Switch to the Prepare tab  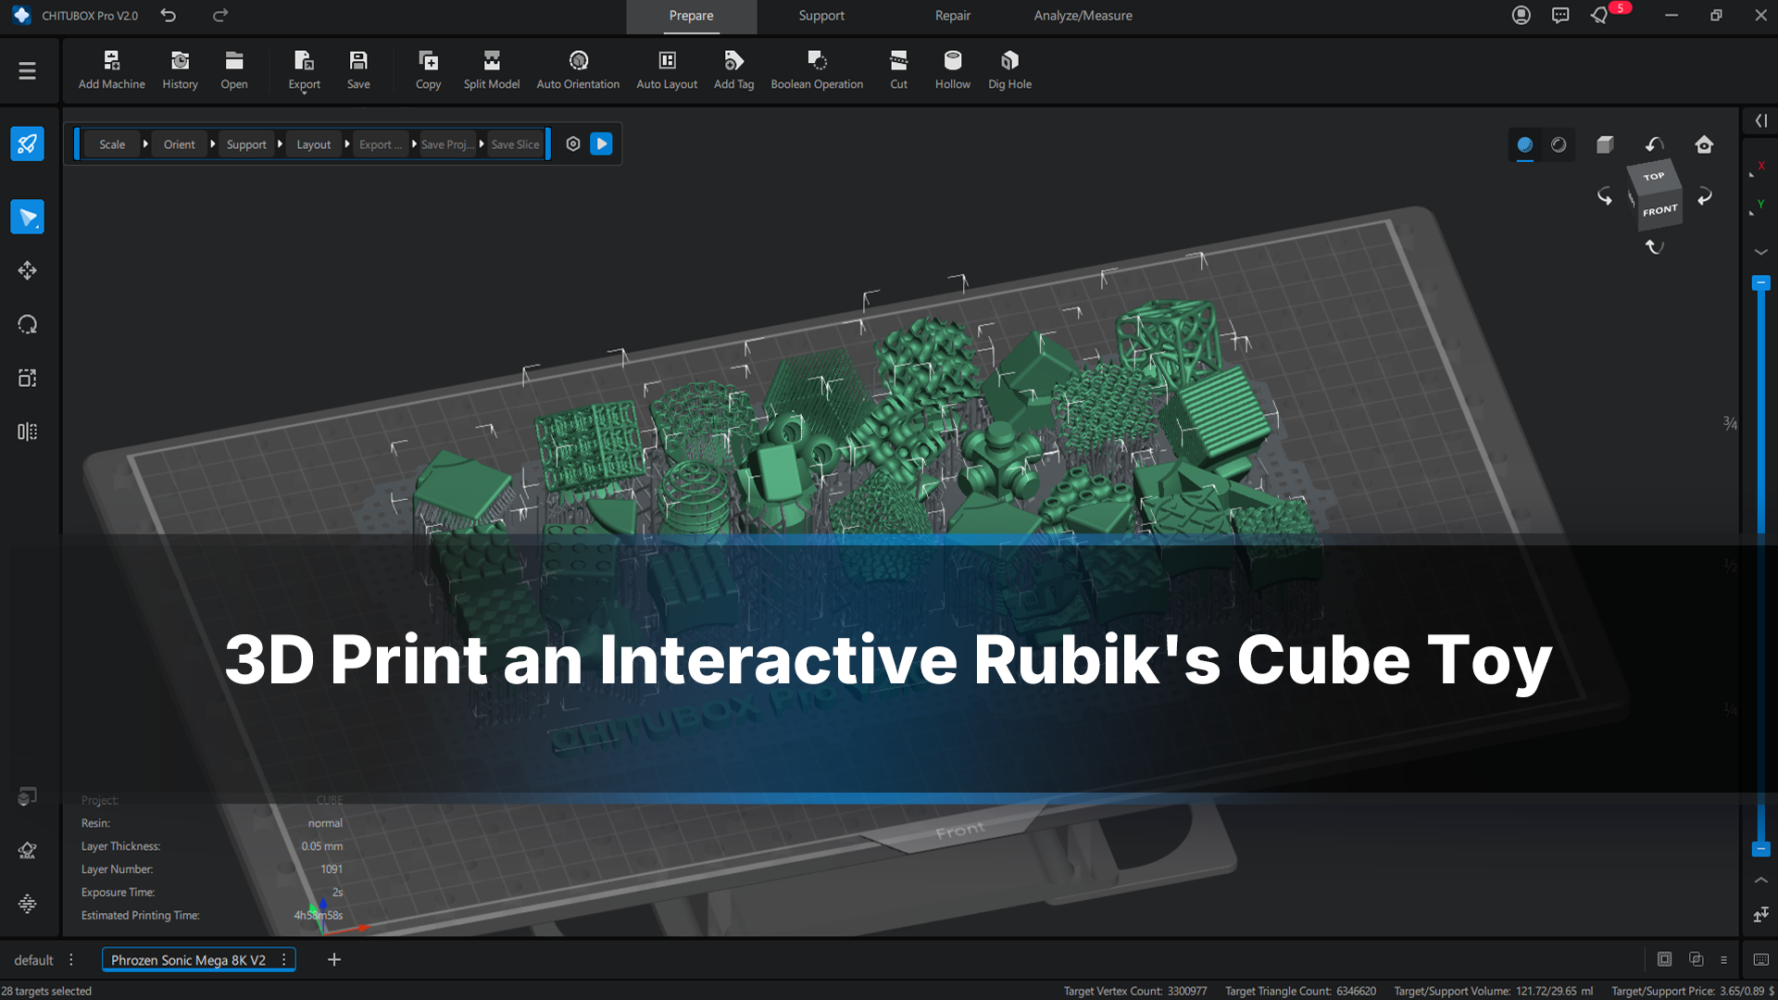coord(691,16)
